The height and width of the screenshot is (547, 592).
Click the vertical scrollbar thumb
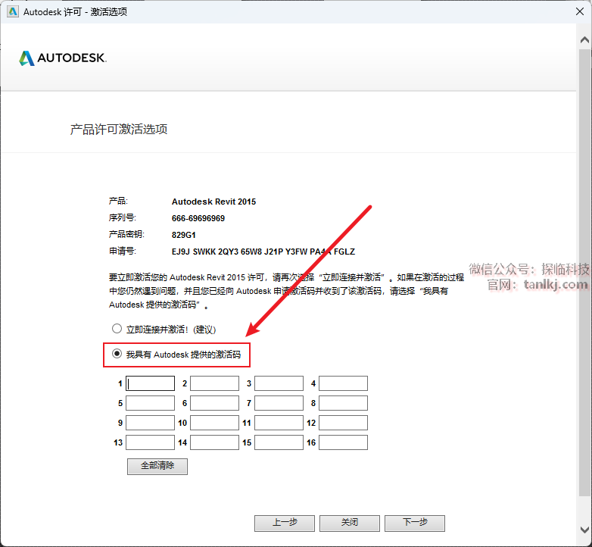(584, 272)
